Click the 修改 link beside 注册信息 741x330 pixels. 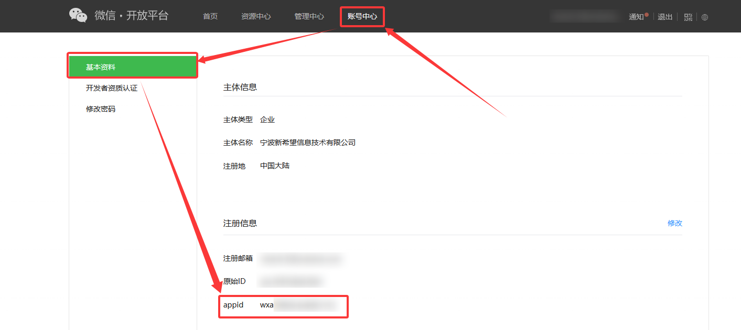[x=675, y=223]
